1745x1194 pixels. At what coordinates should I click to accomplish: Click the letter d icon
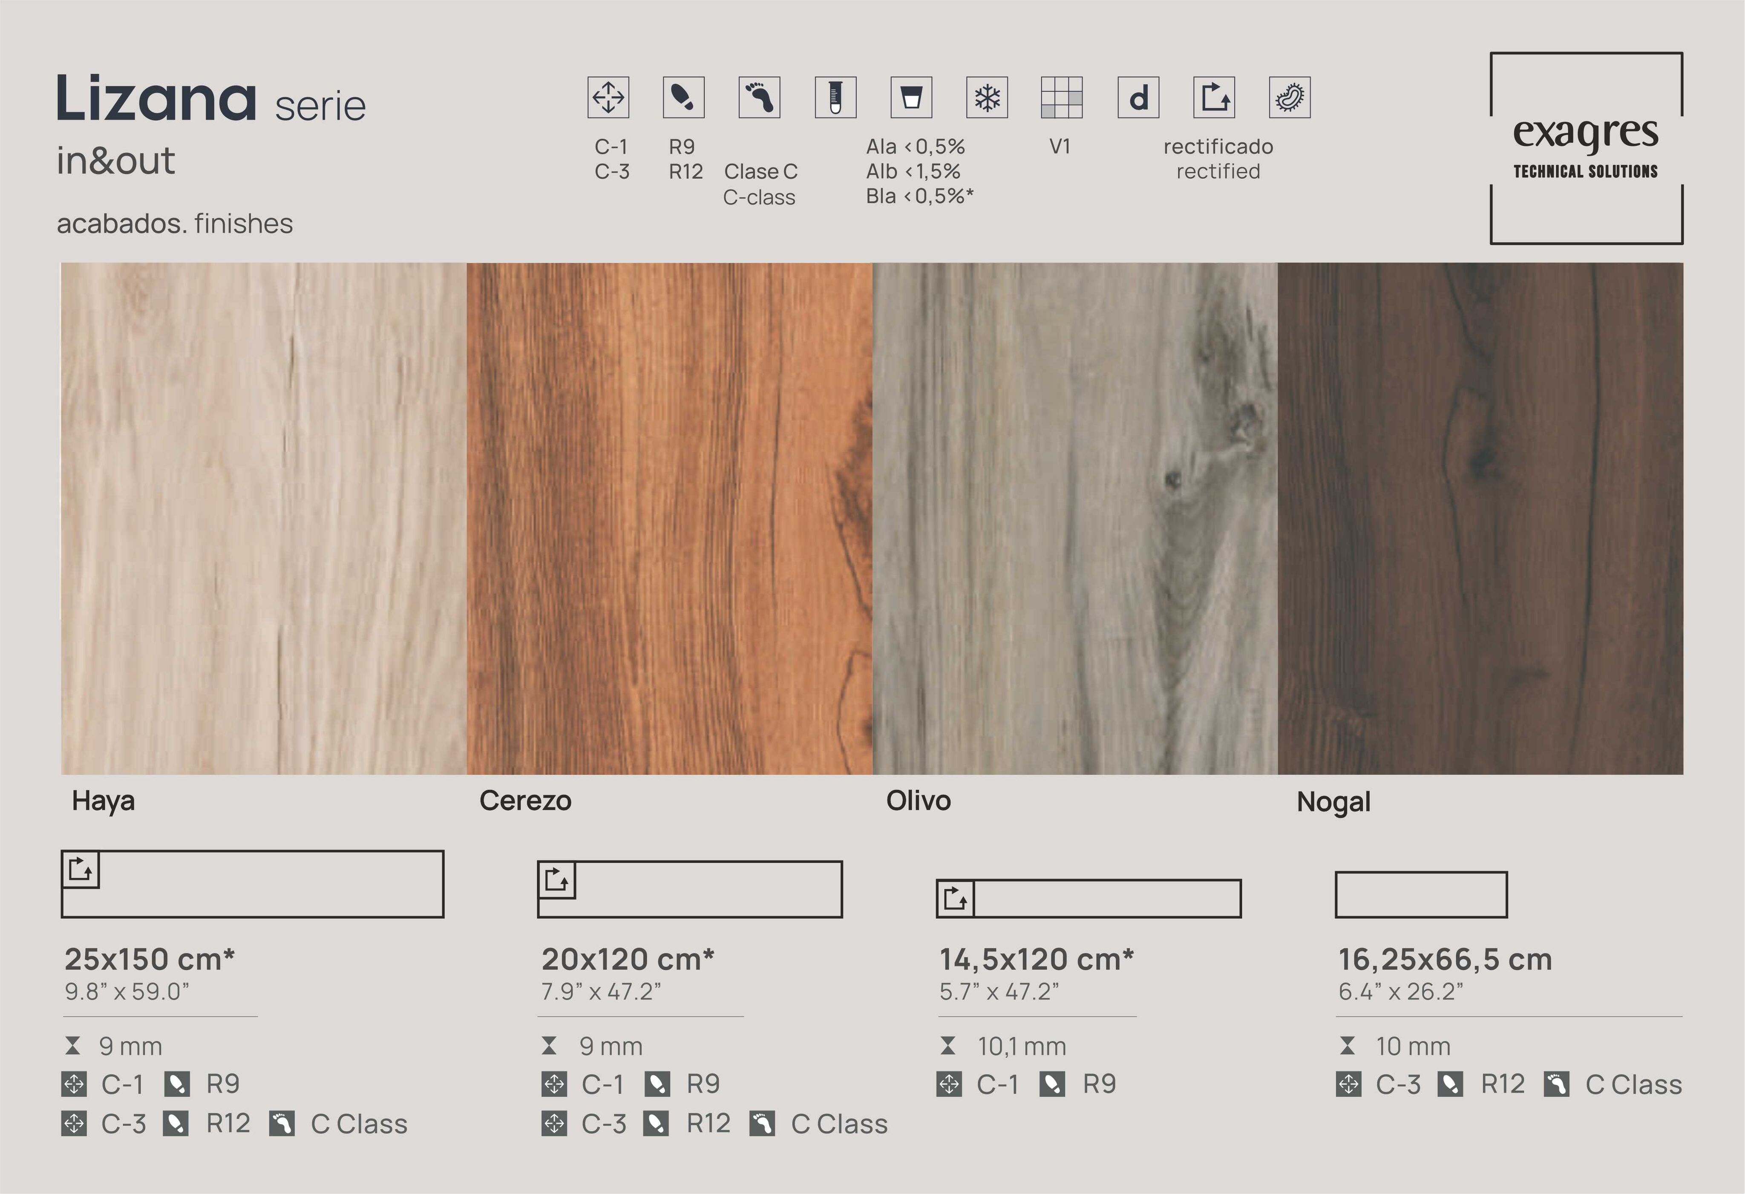click(x=1138, y=98)
